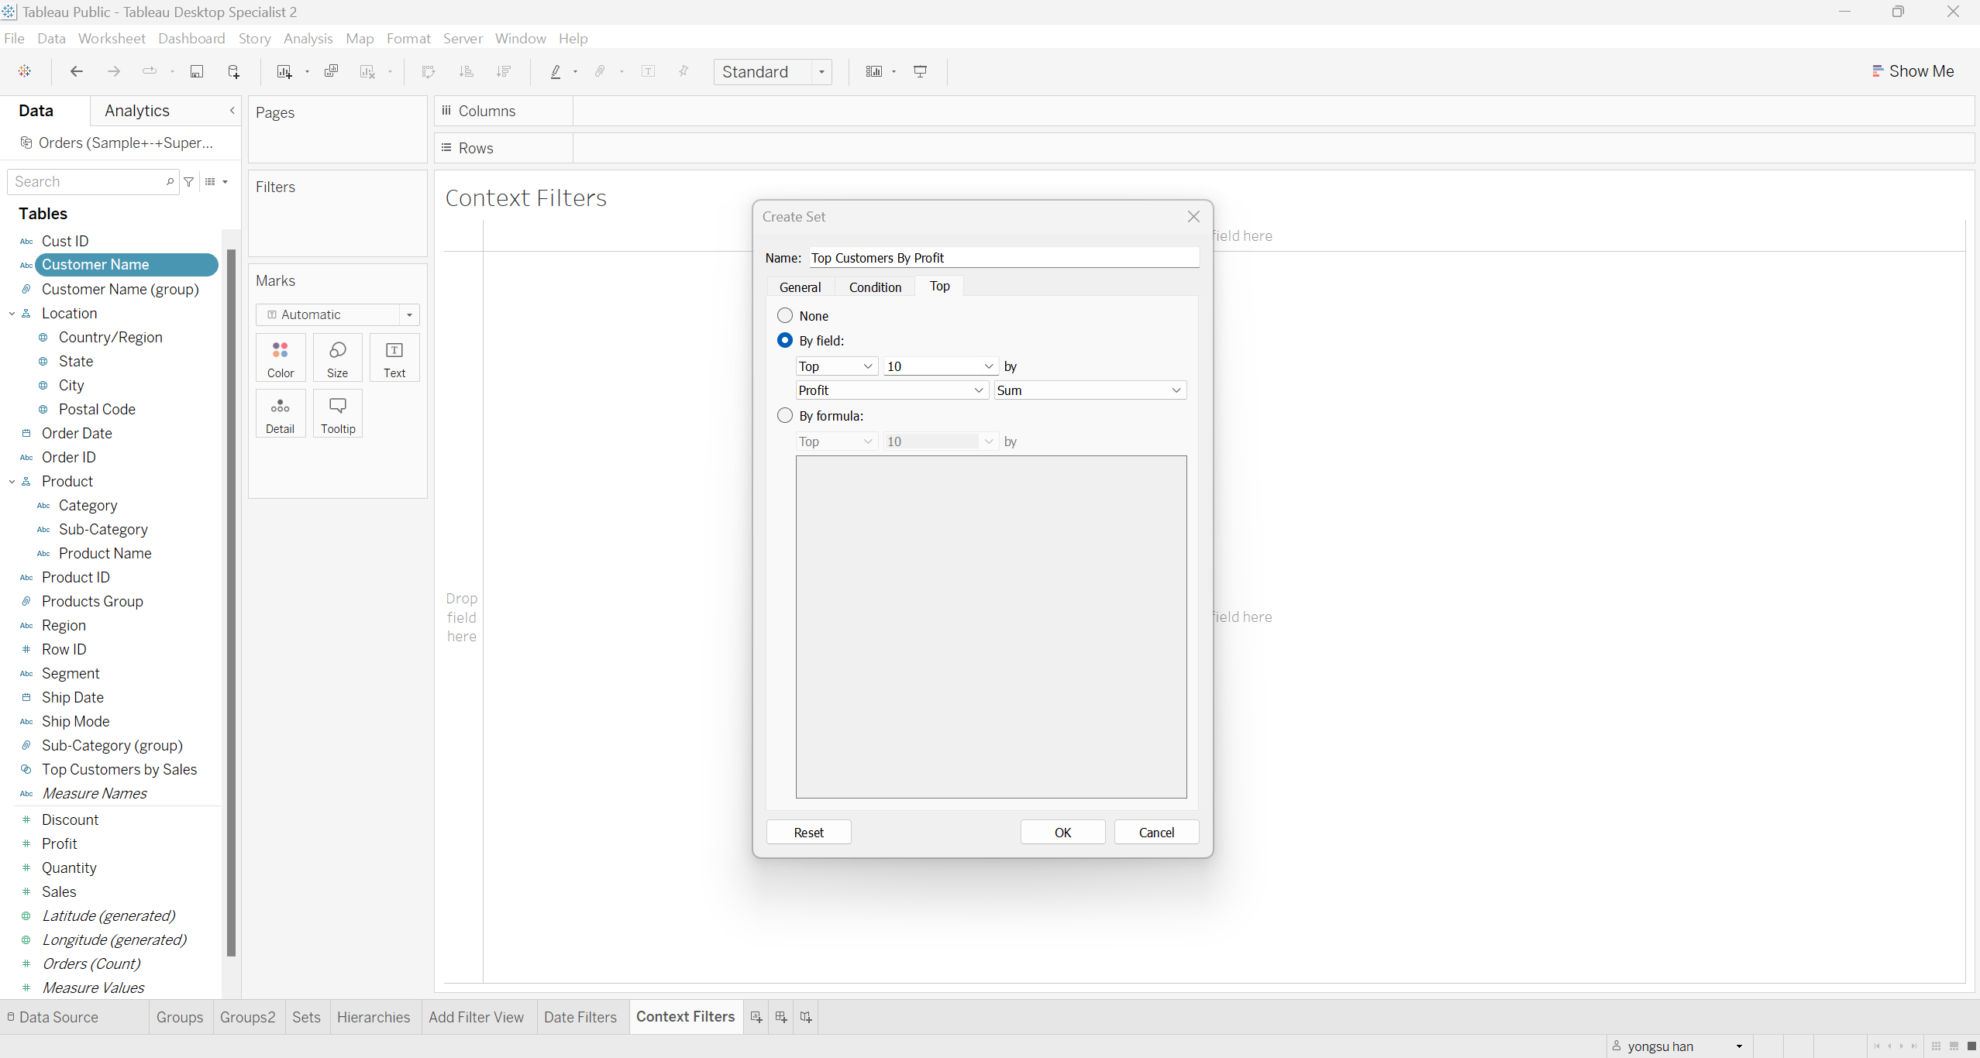Click the Save toolbar icon

coord(197,71)
